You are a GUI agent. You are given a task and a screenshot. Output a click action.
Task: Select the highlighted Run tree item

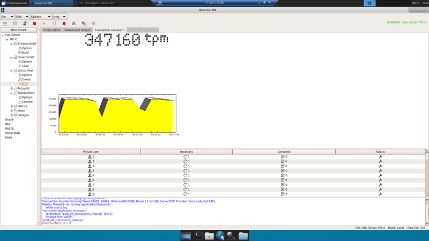coord(23,84)
